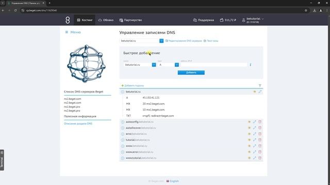Screen dimensions: 330x185
Task: Open the Облако section
Action: pos(106,20)
